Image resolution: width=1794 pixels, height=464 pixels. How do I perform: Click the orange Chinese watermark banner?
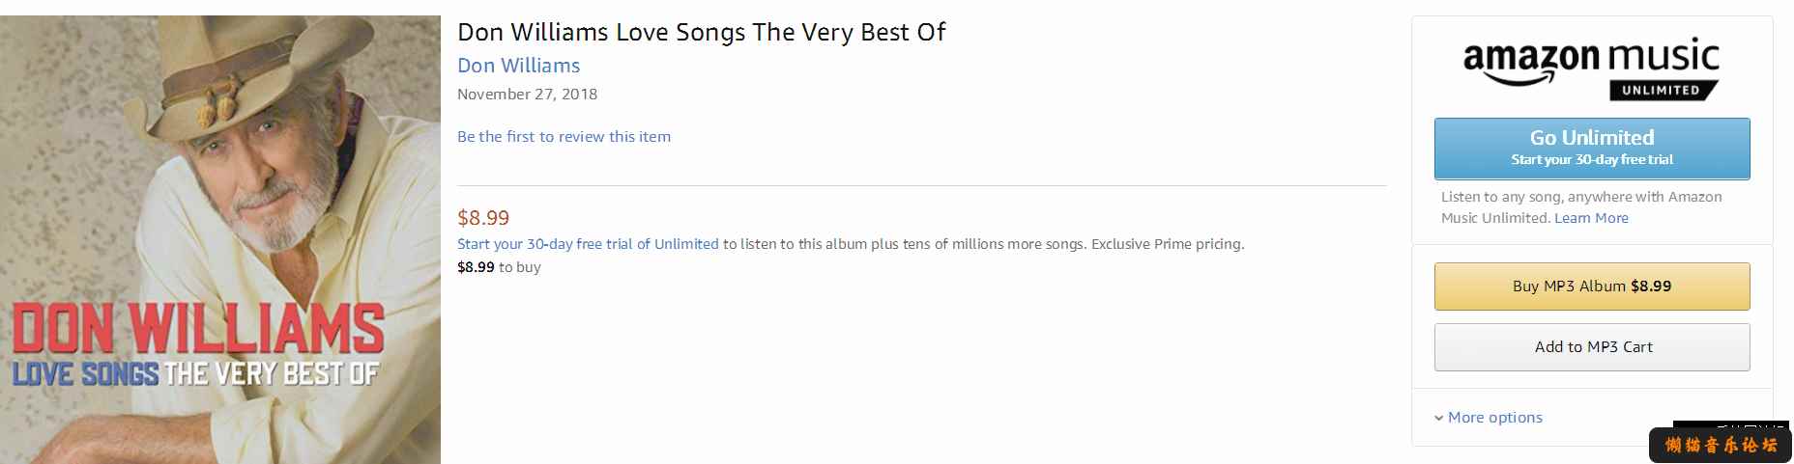[1721, 445]
